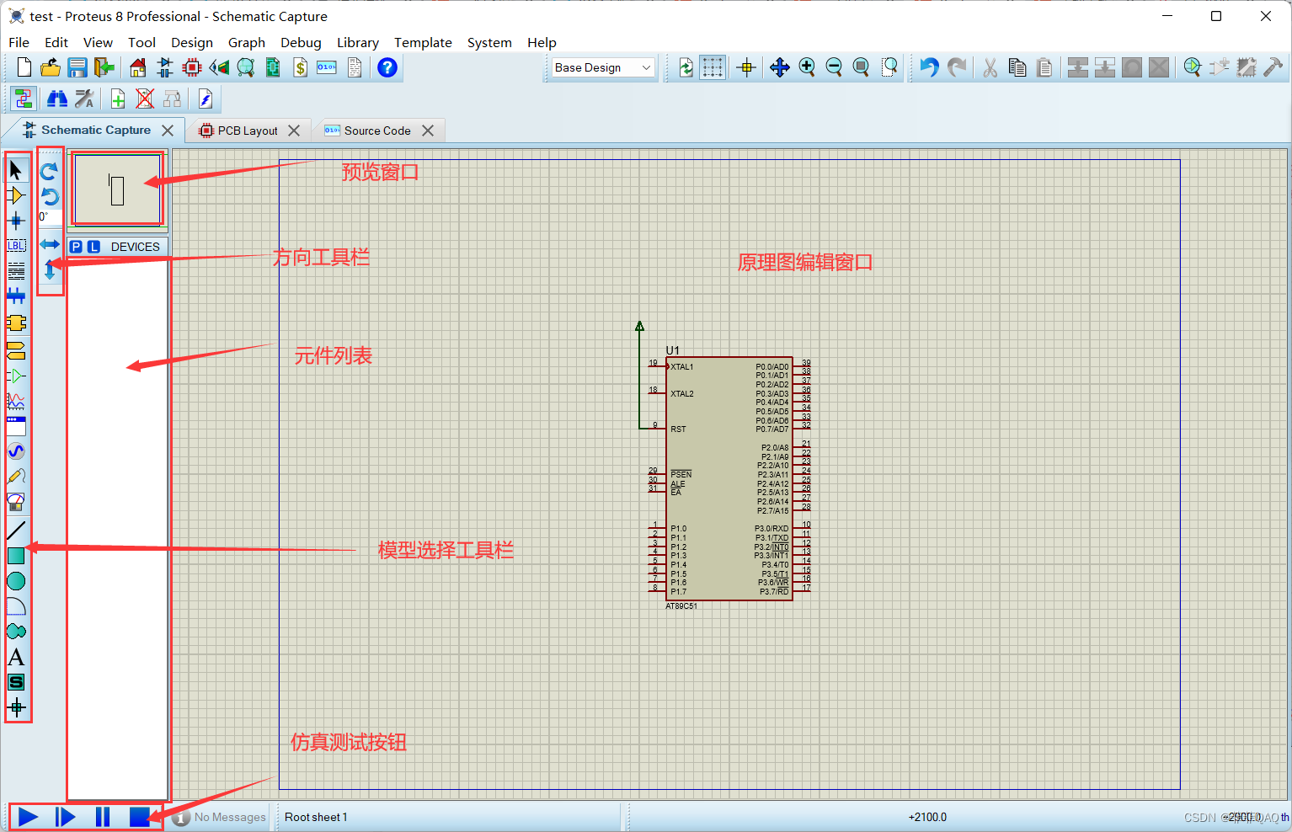Stop the simulation

tap(140, 817)
